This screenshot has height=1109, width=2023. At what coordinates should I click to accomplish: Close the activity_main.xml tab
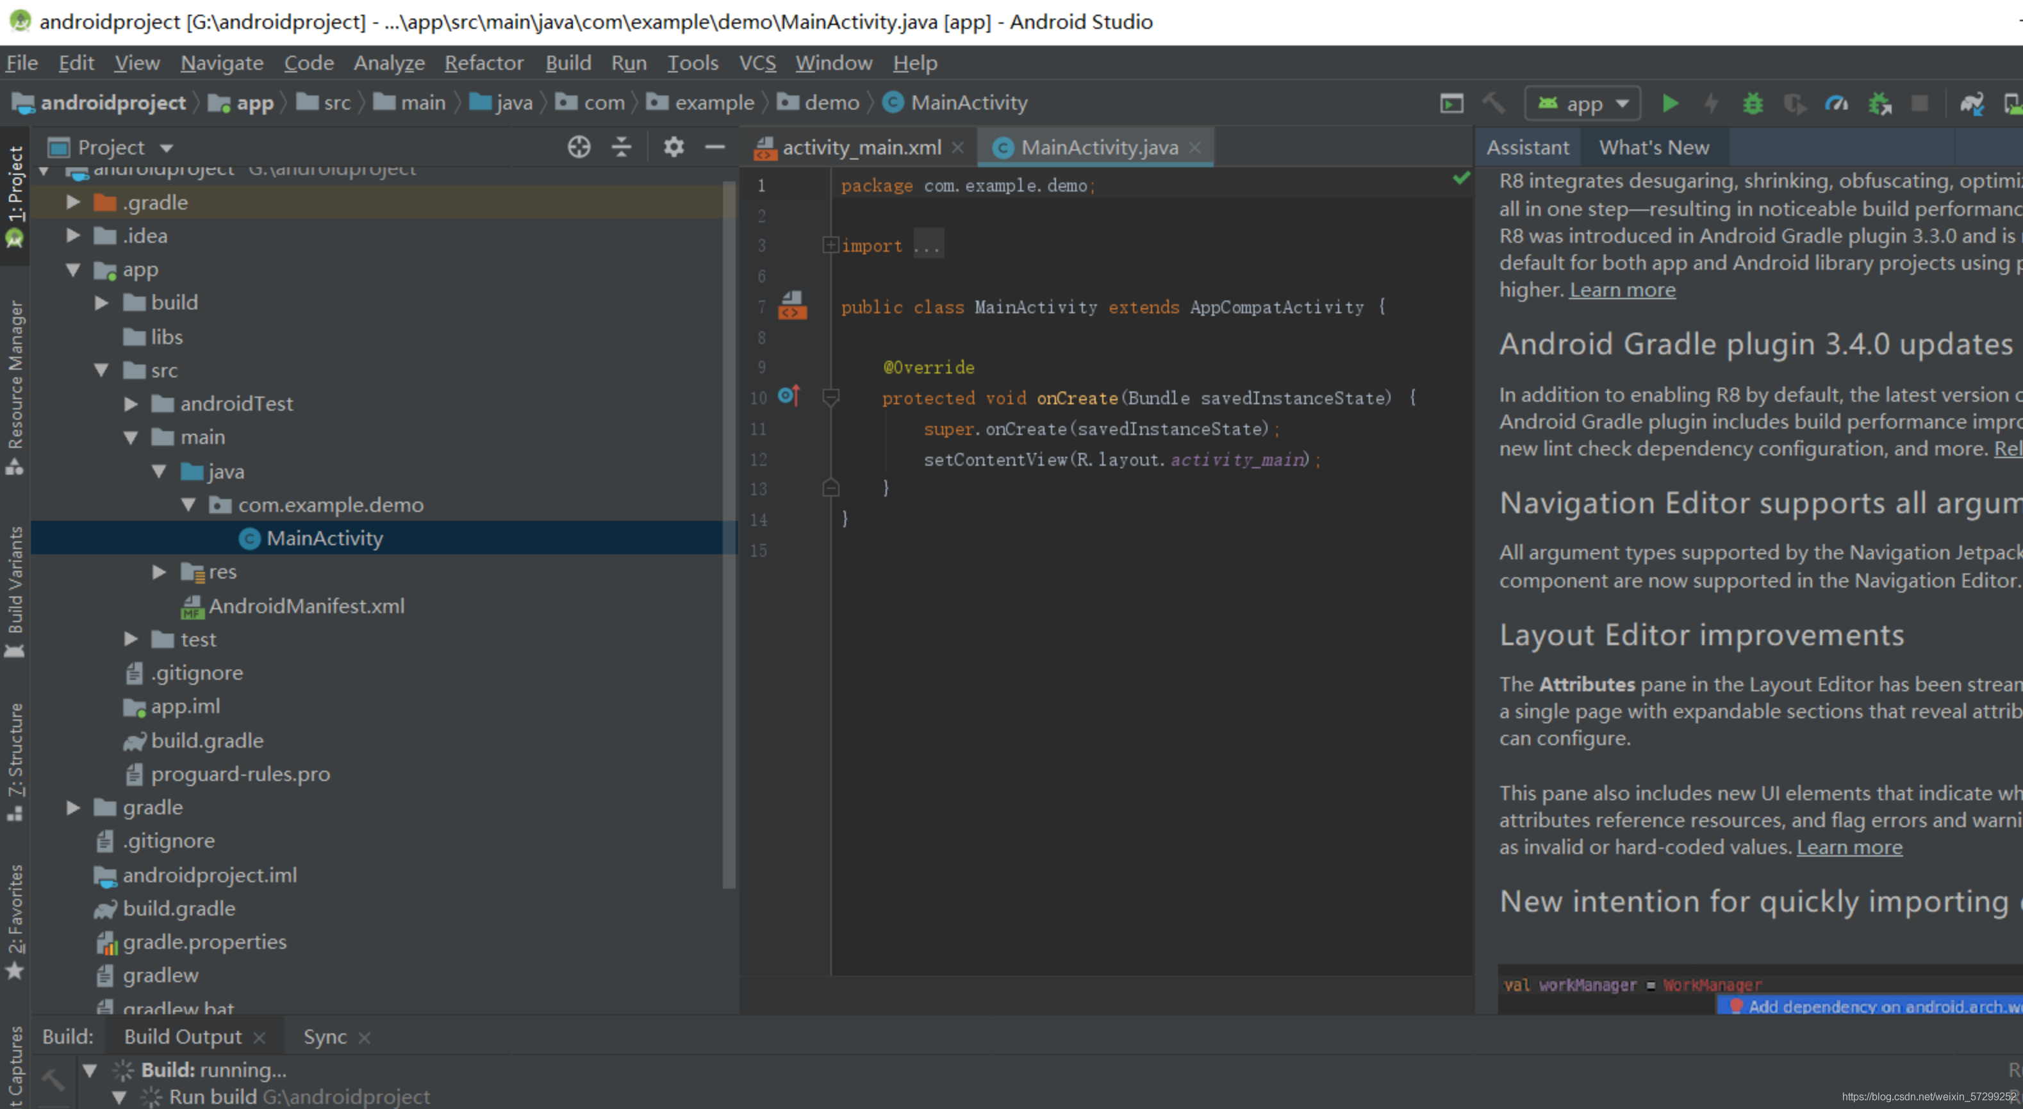(957, 147)
